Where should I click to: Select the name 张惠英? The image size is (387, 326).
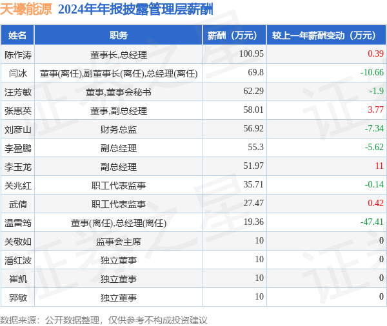(x=18, y=111)
